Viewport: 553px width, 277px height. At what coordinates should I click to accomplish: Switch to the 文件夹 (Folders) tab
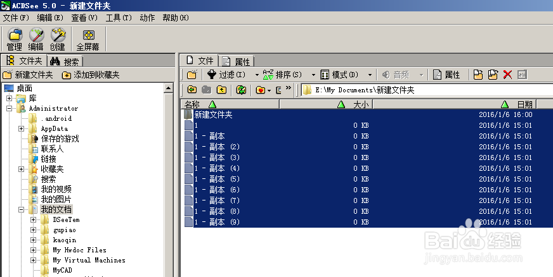pyautogui.click(x=24, y=61)
